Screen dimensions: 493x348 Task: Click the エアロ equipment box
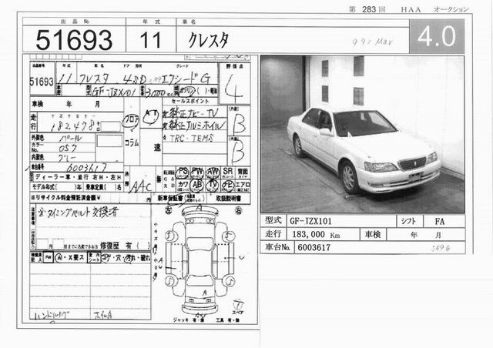coord(243,186)
